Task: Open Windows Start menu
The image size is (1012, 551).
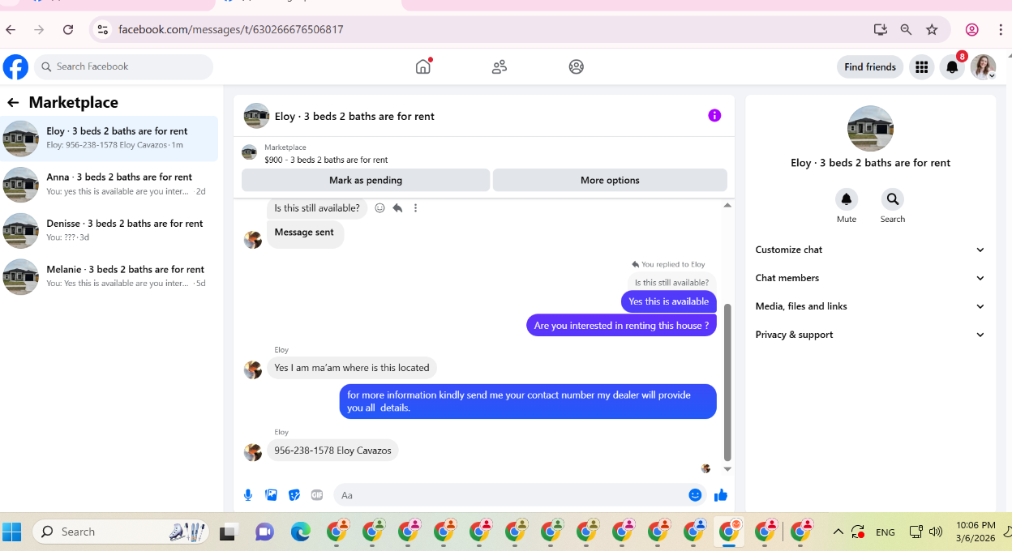Action: [12, 532]
